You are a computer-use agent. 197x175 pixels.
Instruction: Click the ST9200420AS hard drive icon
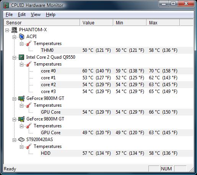pos(21,140)
